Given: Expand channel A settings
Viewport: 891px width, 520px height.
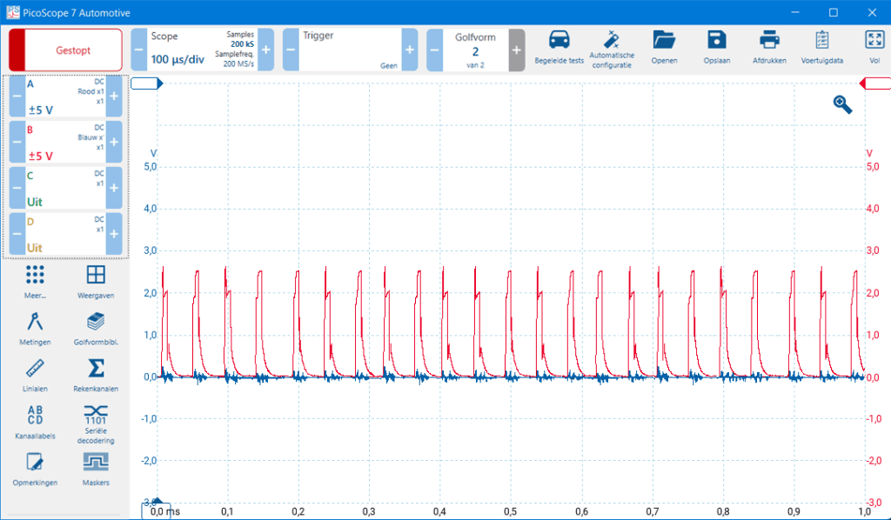Looking at the screenshot, I should [112, 96].
